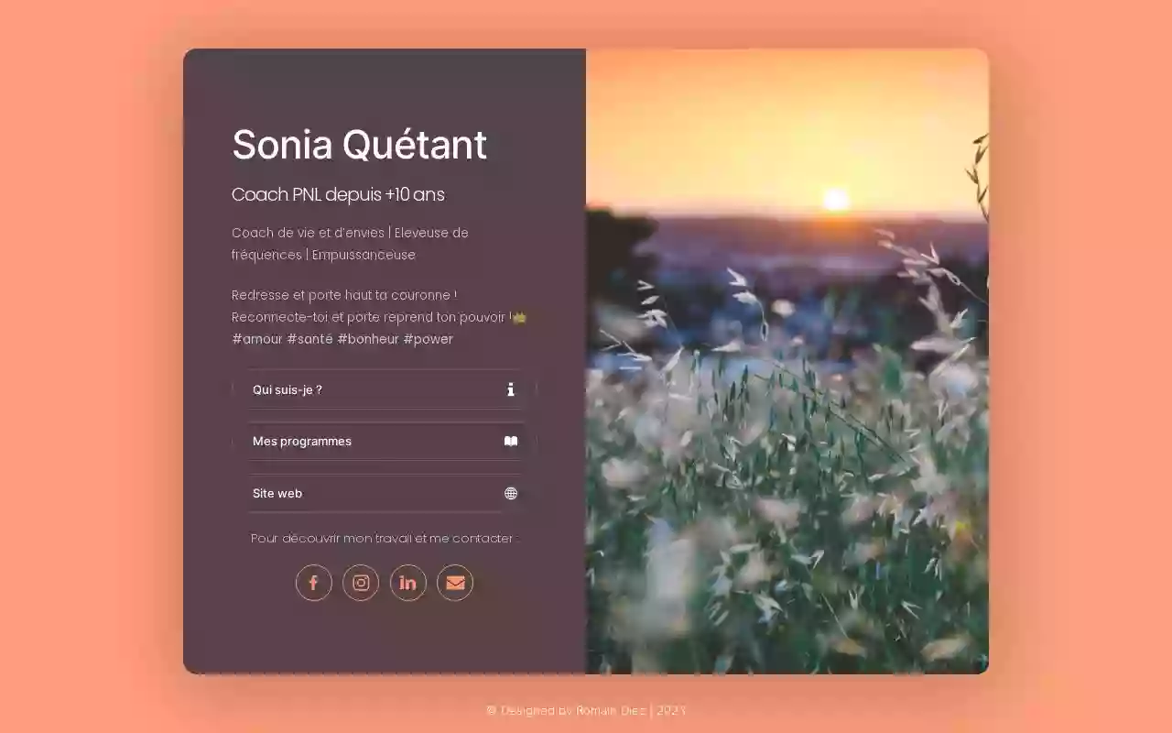Screen dimensions: 1172x733
Task: Open the "Qui suis-je ?" link
Action: [x=385, y=389]
